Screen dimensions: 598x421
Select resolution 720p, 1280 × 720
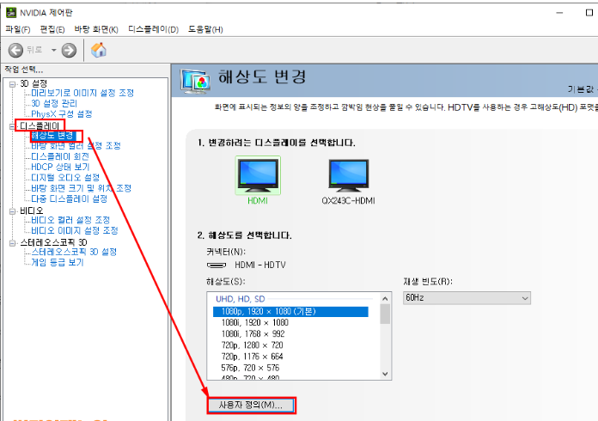[x=252, y=345]
